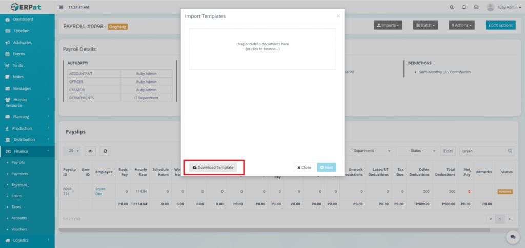Open Payrolls under Finance

(18, 162)
